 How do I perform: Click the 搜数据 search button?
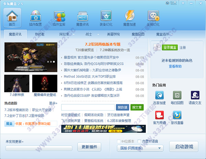pyautogui.click(x=123, y=107)
